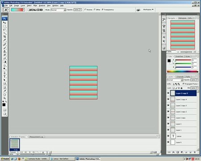
Task: Open the Filter menu
Action: point(35,5)
